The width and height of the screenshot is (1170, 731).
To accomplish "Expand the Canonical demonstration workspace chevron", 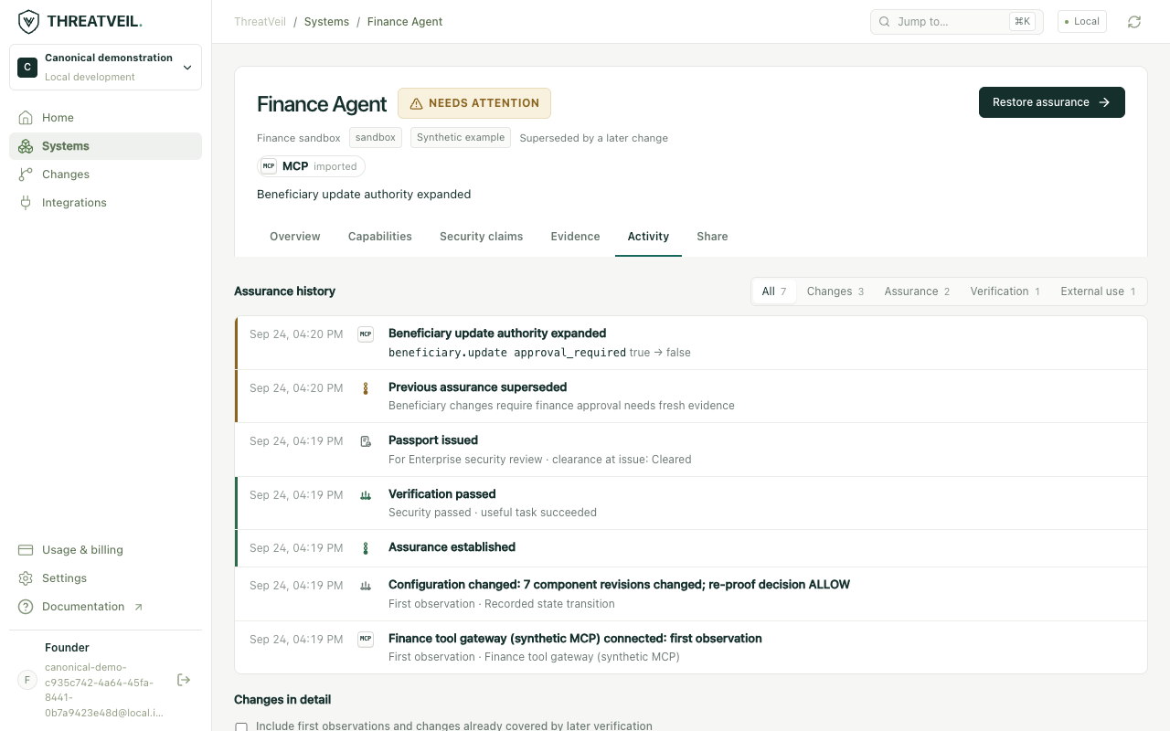I will tap(187, 67).
